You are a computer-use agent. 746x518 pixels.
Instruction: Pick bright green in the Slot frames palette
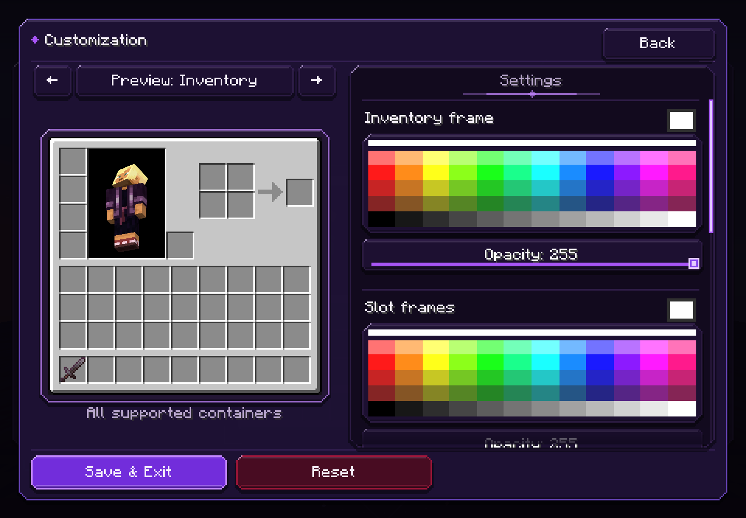point(490,363)
